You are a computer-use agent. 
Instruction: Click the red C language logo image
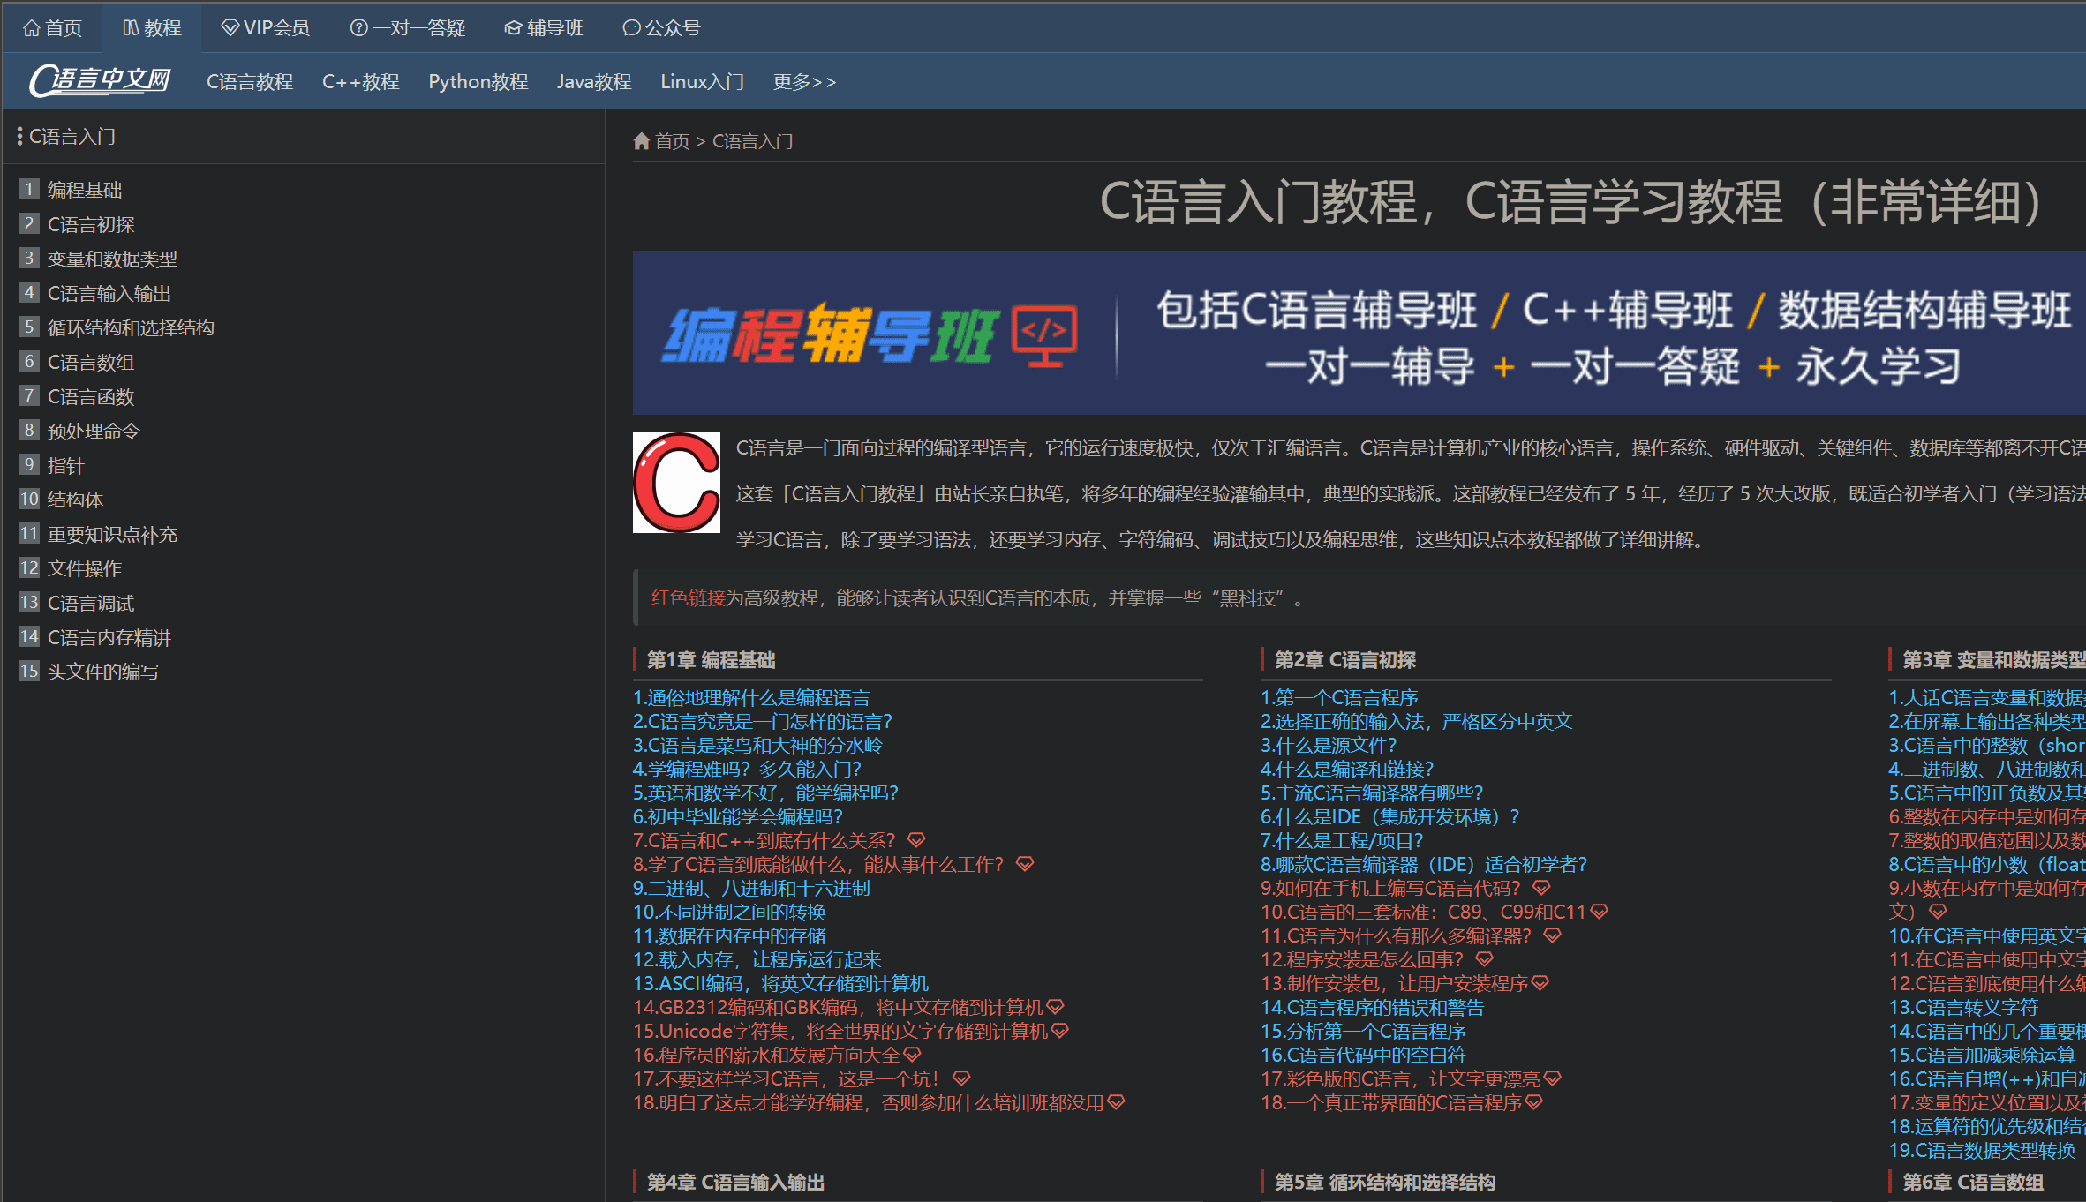(676, 482)
